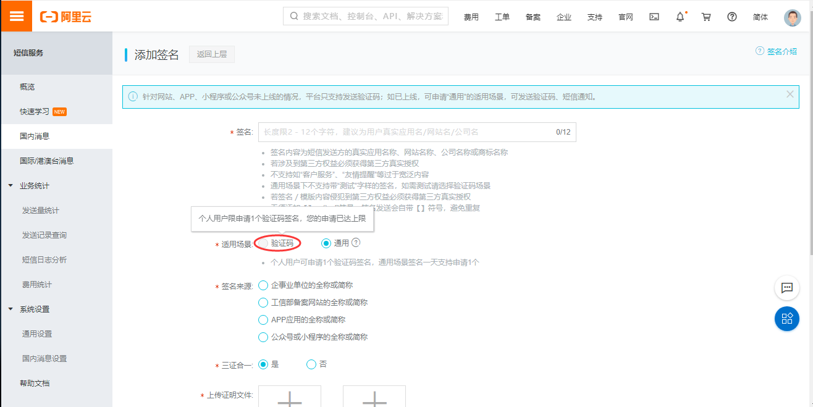Viewport: 813px width, 407px height.
Task: Click the question mark beside 通用 option
Action: (x=355, y=244)
